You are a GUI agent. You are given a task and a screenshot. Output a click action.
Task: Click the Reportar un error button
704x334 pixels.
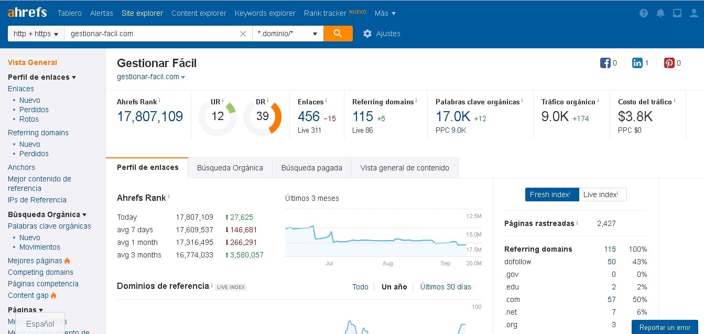665,327
